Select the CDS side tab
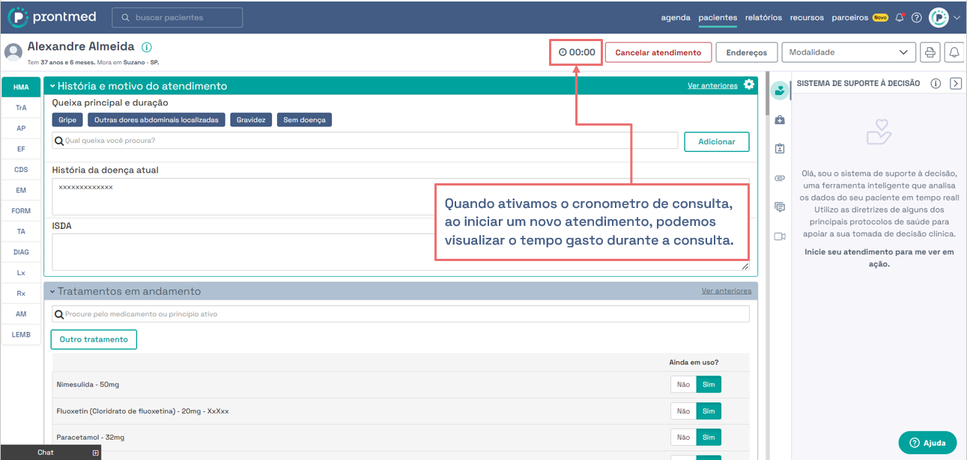Image resolution: width=967 pixels, height=460 pixels. 21,170
